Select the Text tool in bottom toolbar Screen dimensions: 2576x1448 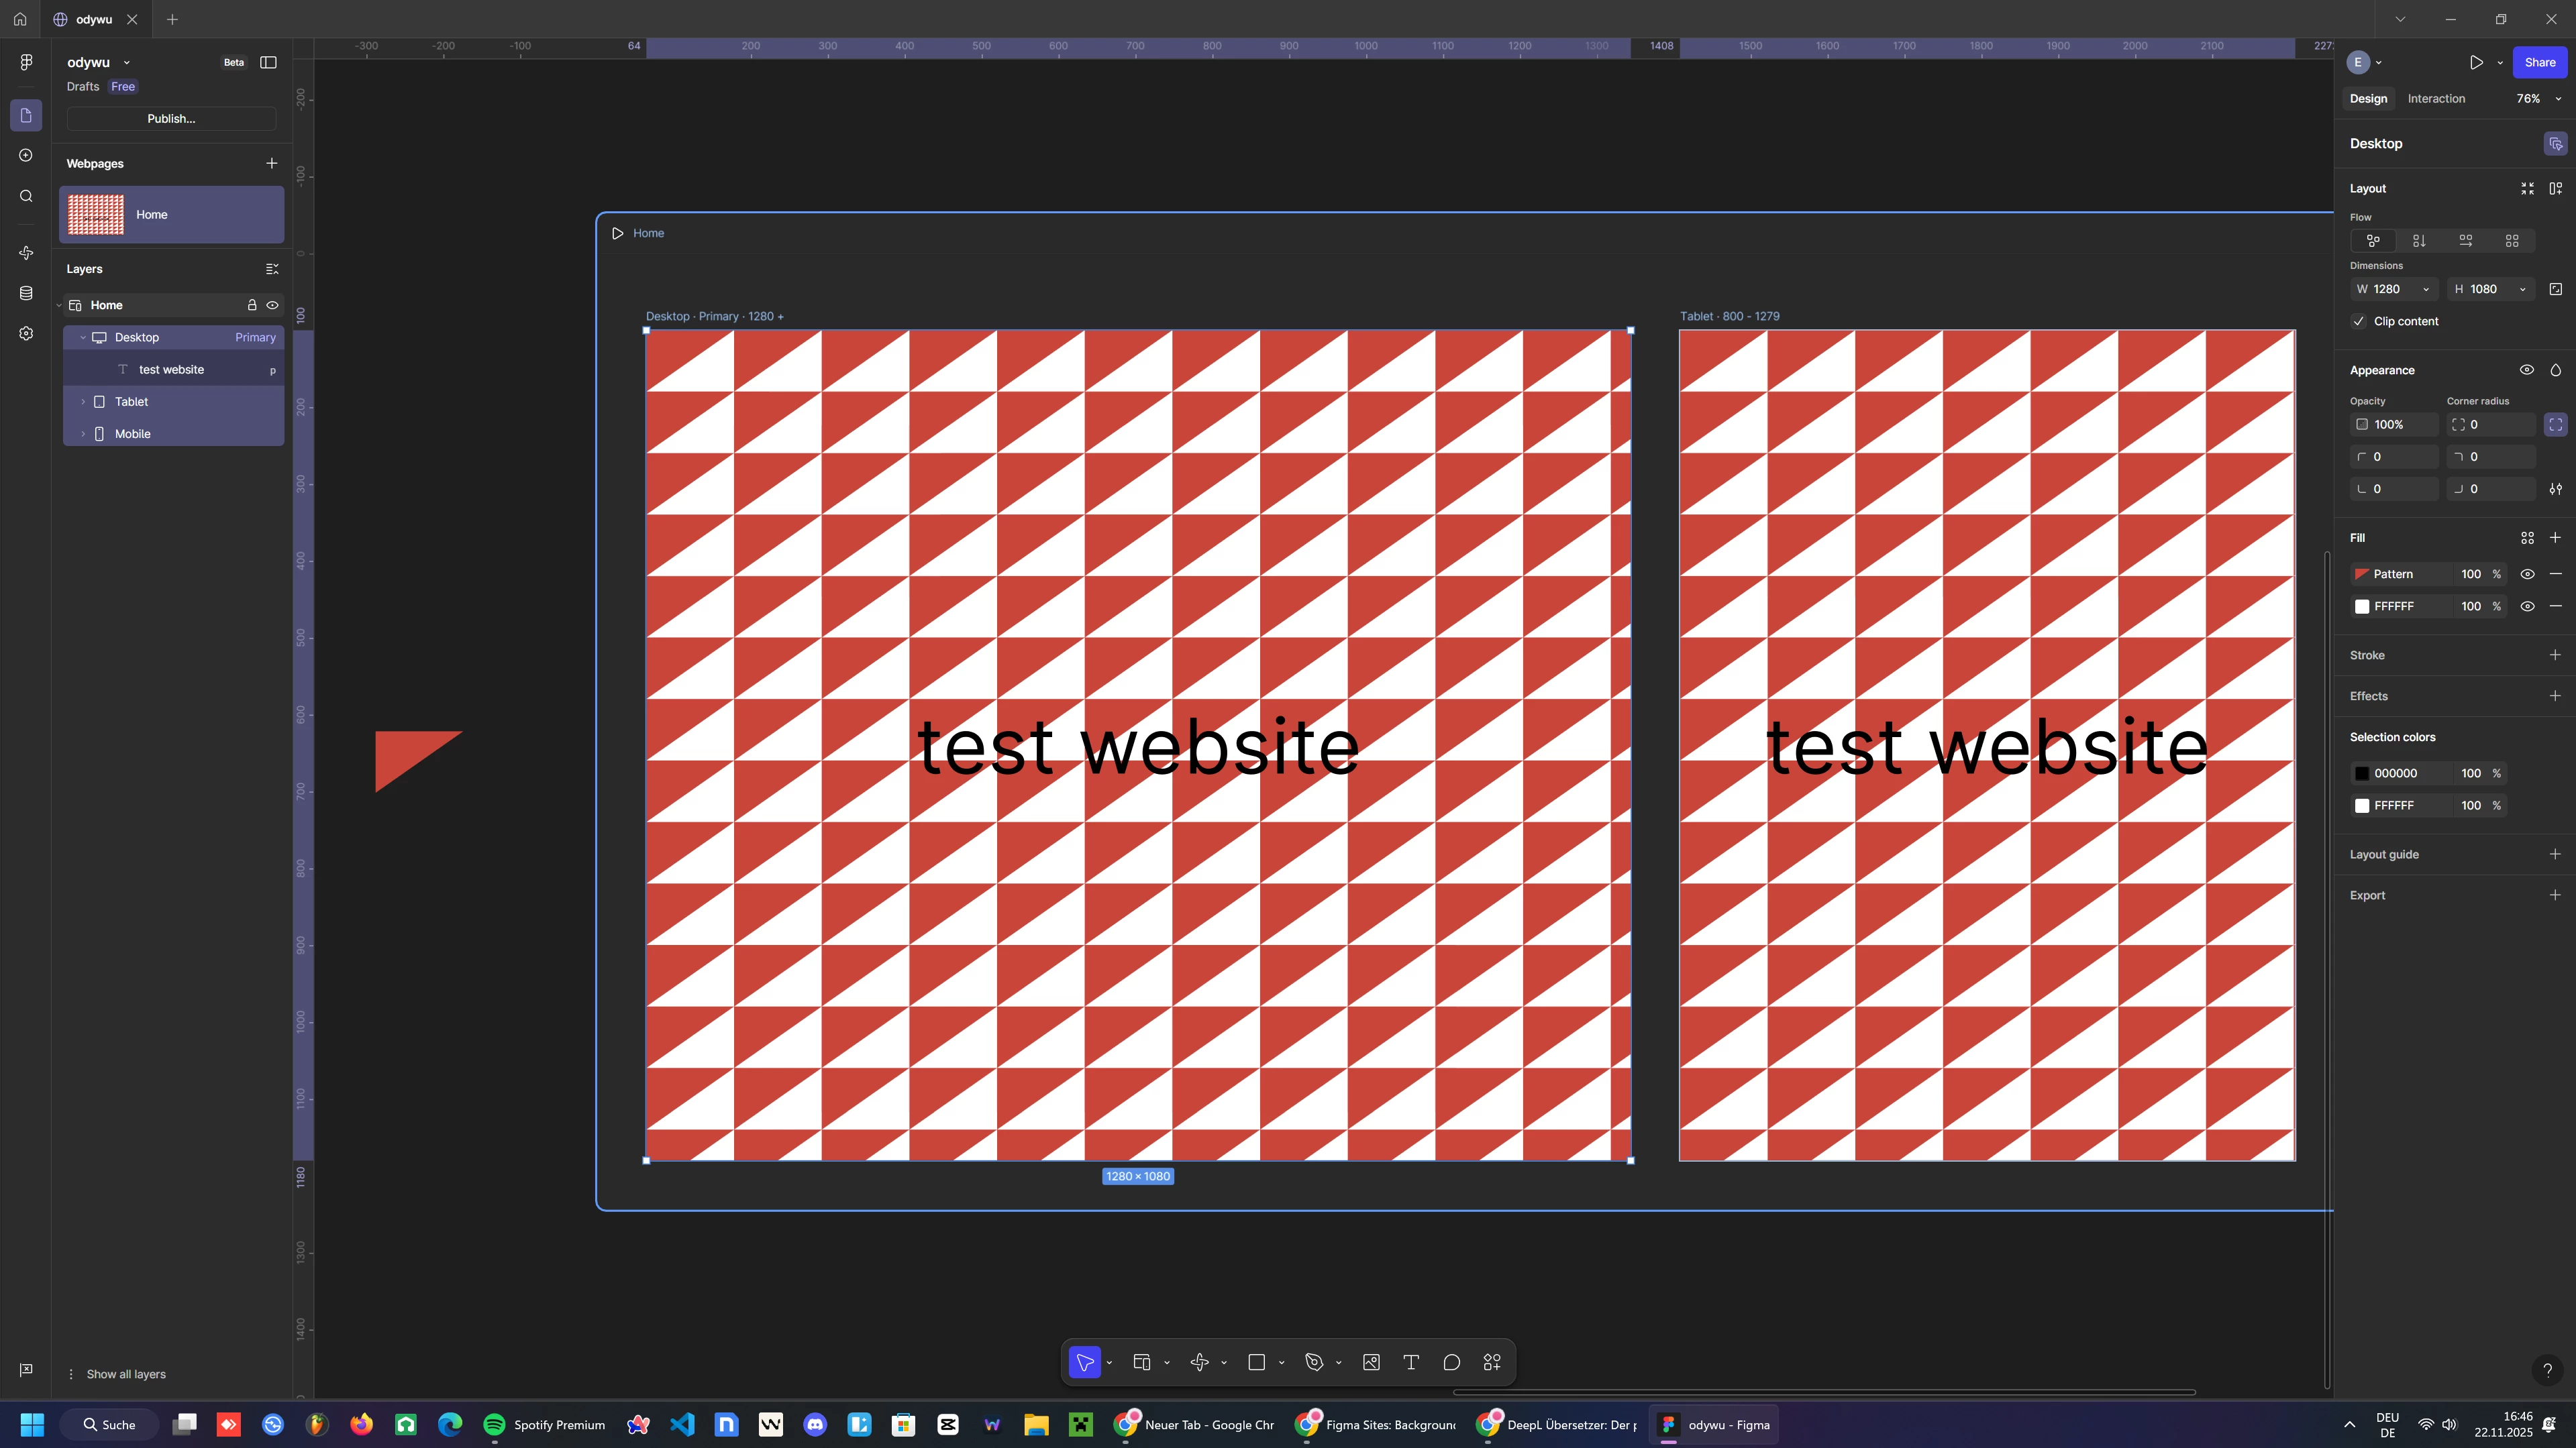[1411, 1362]
